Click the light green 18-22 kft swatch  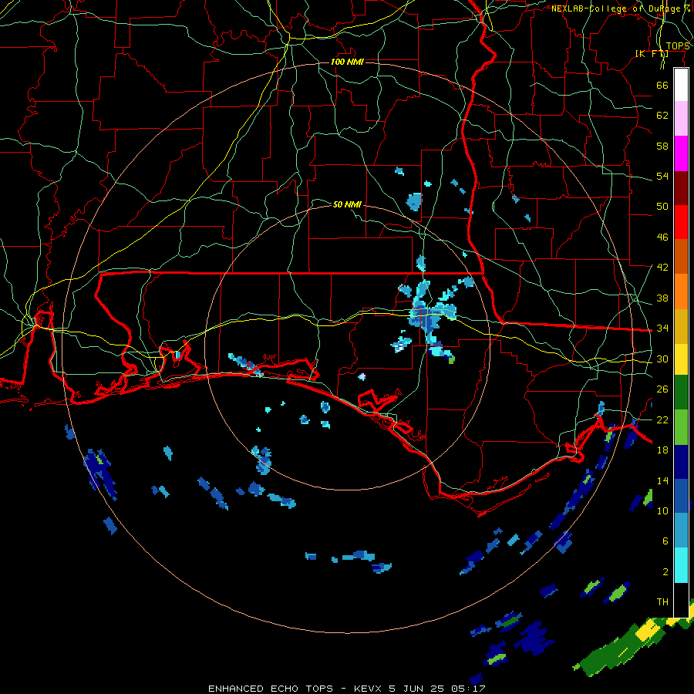[x=681, y=427]
